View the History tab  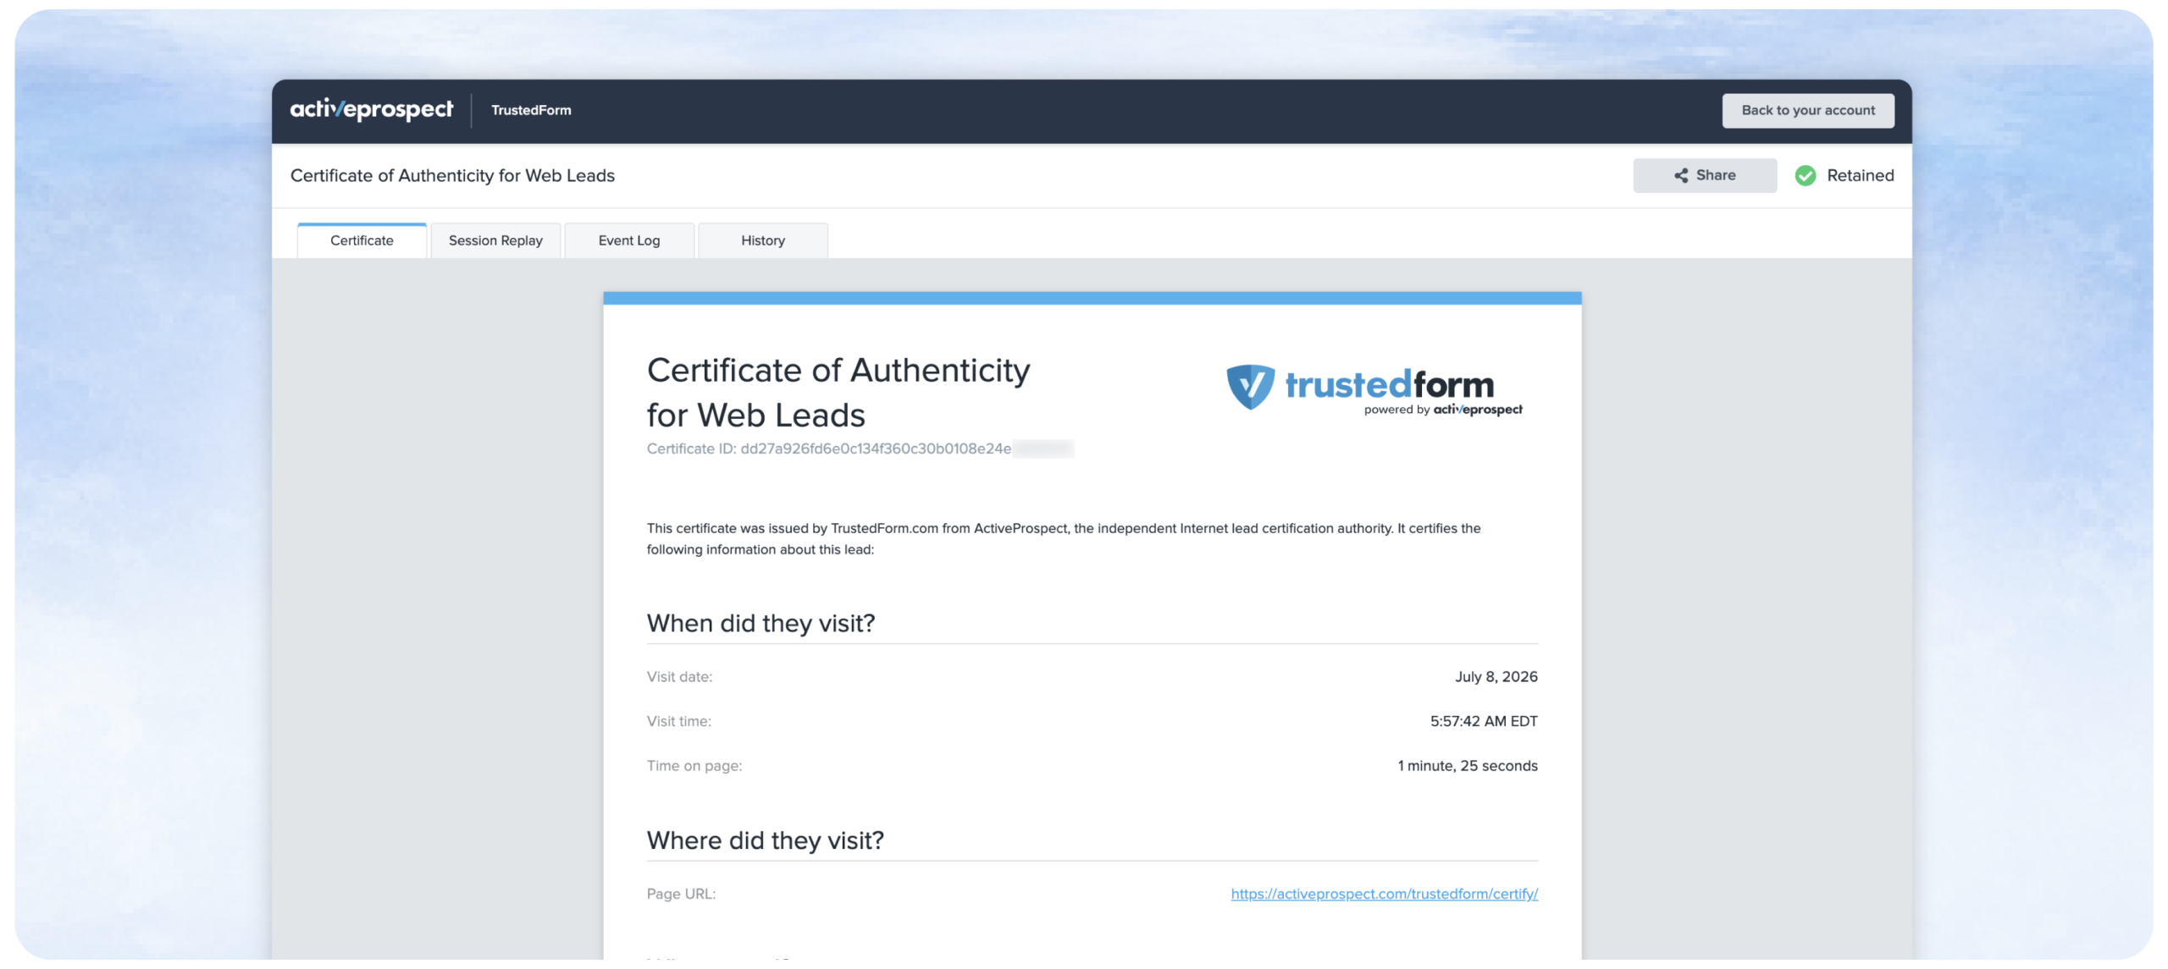coord(763,240)
